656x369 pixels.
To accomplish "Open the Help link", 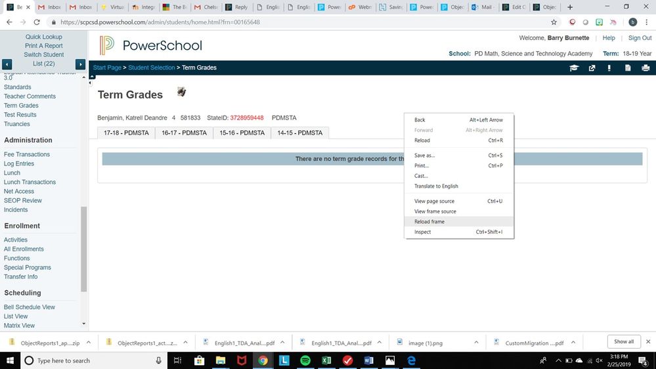I will (x=609, y=37).
